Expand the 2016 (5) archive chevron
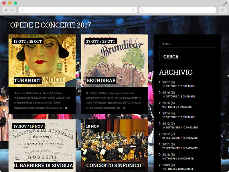This screenshot has height=172, width=229. [x=160, y=92]
